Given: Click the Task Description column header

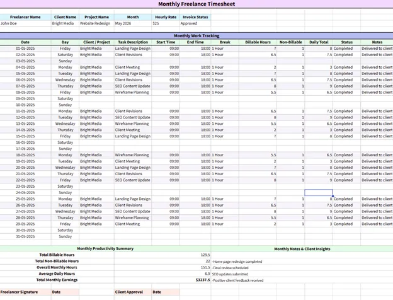Looking at the screenshot, I should click(x=133, y=42).
